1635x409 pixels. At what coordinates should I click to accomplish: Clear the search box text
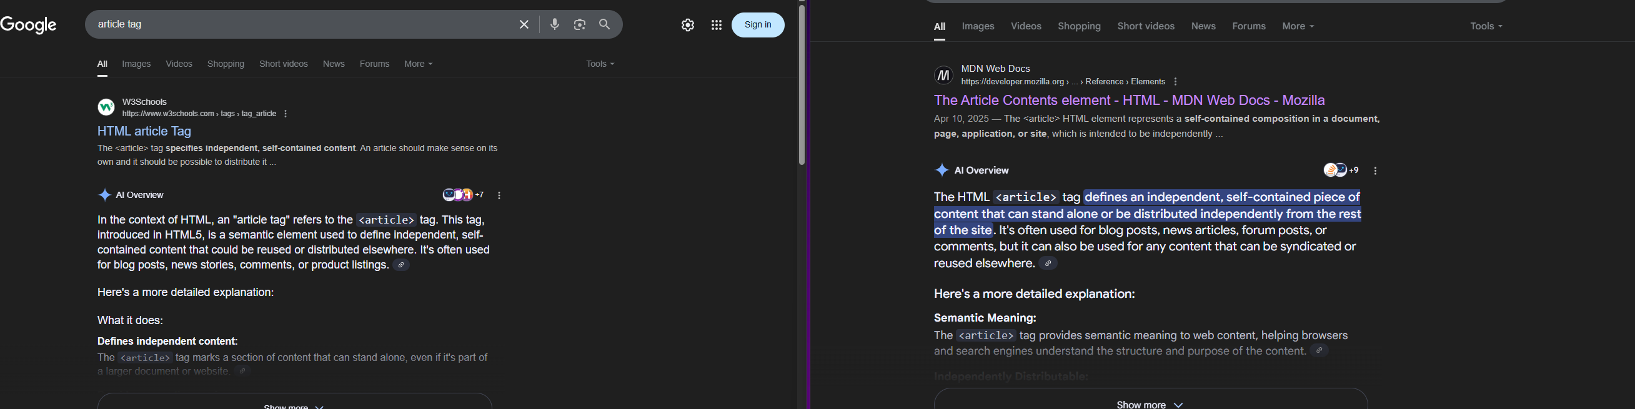coord(524,25)
